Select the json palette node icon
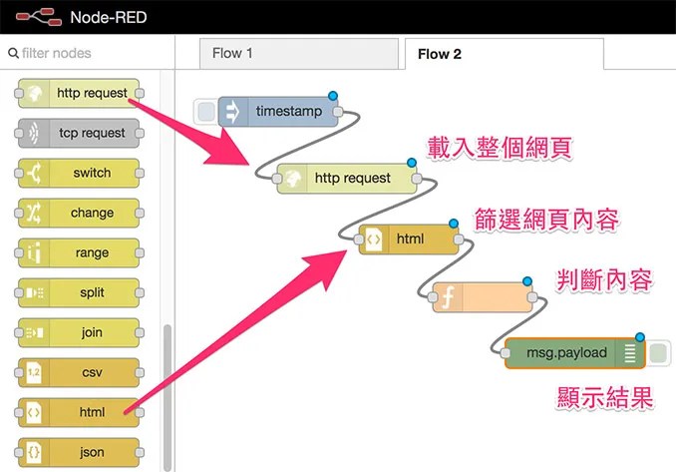 34,453
